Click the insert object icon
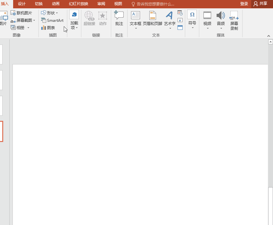Screen dimensions: 273x225 (180, 28)
